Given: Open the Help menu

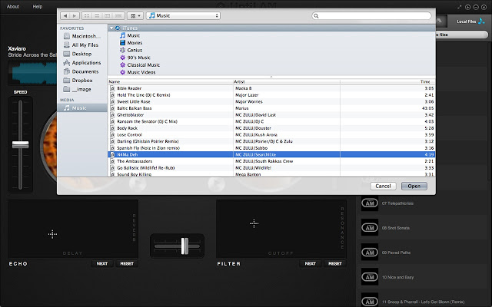Looking at the screenshot, I should [x=38, y=7].
